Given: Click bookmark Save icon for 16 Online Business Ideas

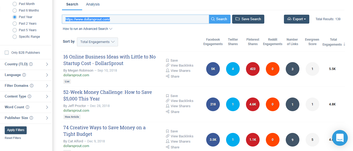Looking at the screenshot, I should tap(167, 60).
